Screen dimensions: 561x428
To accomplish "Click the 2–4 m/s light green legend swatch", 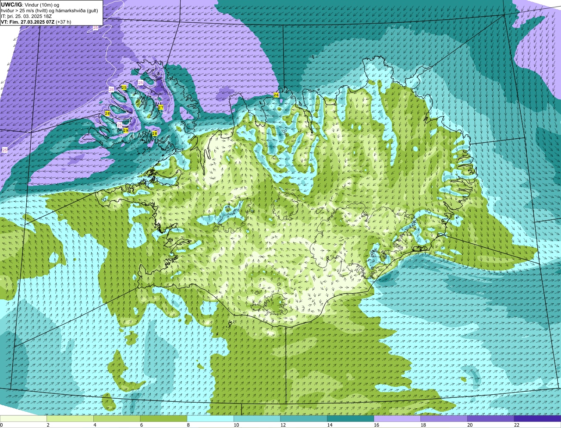I will coord(70,418).
